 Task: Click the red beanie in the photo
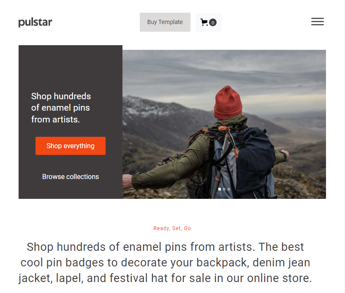[x=228, y=103]
